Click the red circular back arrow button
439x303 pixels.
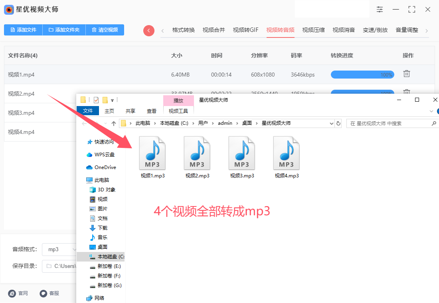coord(149,30)
